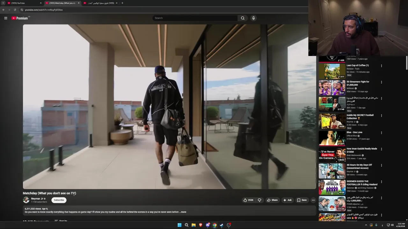Screen dimensions: 408x229
Task: Switch to the '(1955) YouTube' tab
Action: (25, 3)
